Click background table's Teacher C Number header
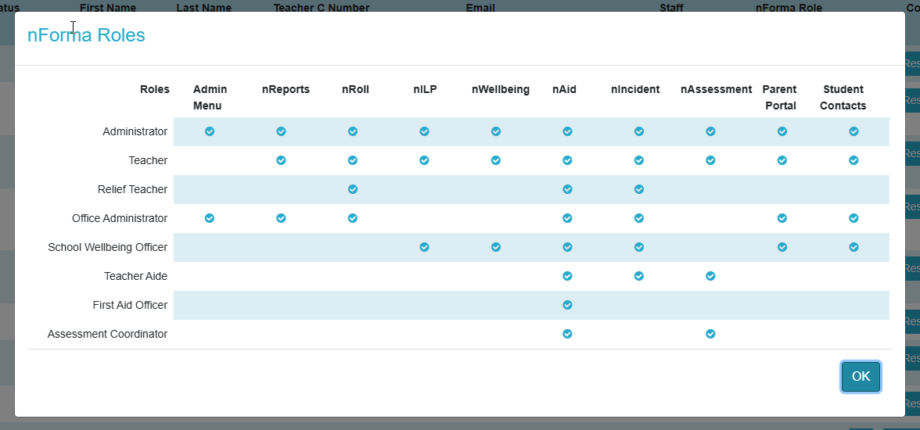The width and height of the screenshot is (920, 430). (x=322, y=8)
